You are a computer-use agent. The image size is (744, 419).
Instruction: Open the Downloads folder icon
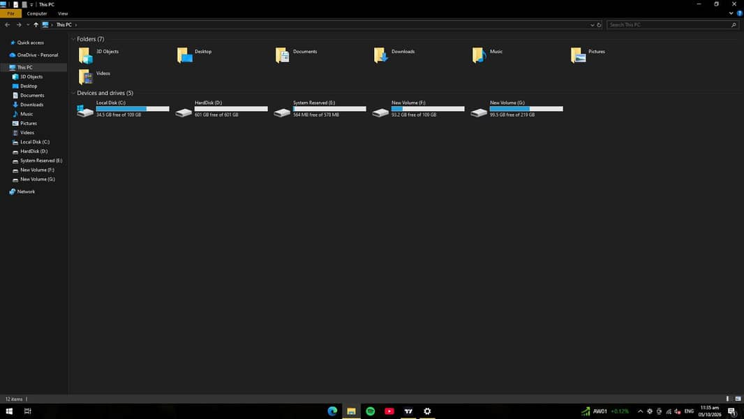click(381, 56)
